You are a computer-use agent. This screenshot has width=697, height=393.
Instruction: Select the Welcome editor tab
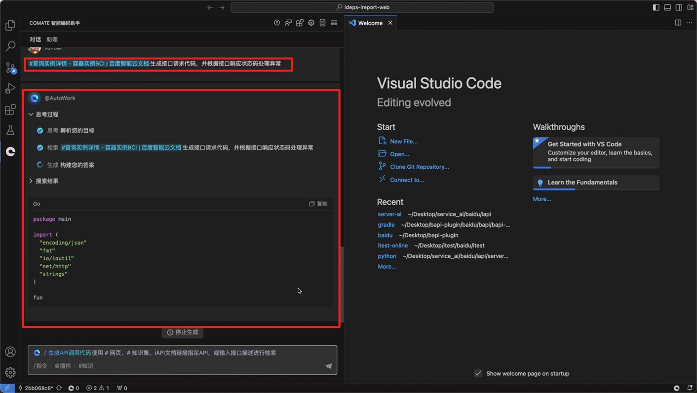click(x=370, y=23)
